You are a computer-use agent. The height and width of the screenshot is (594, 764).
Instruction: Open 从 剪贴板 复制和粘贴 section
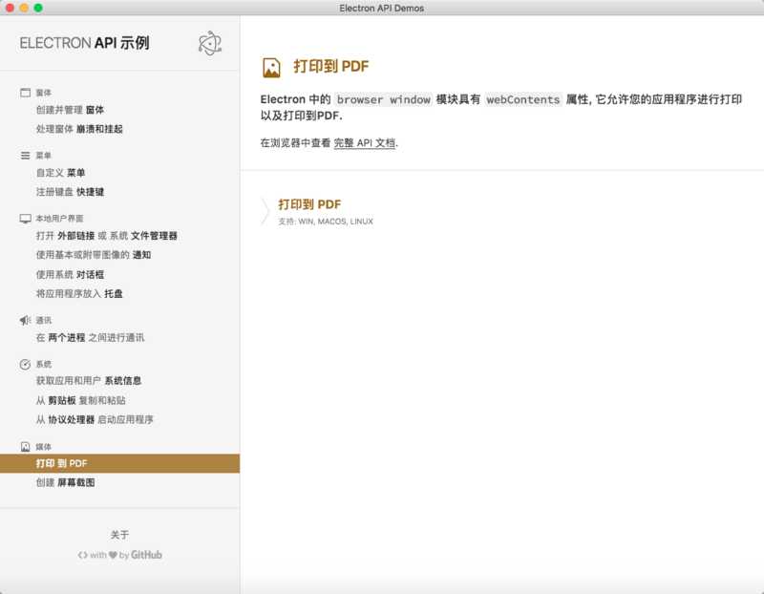81,400
